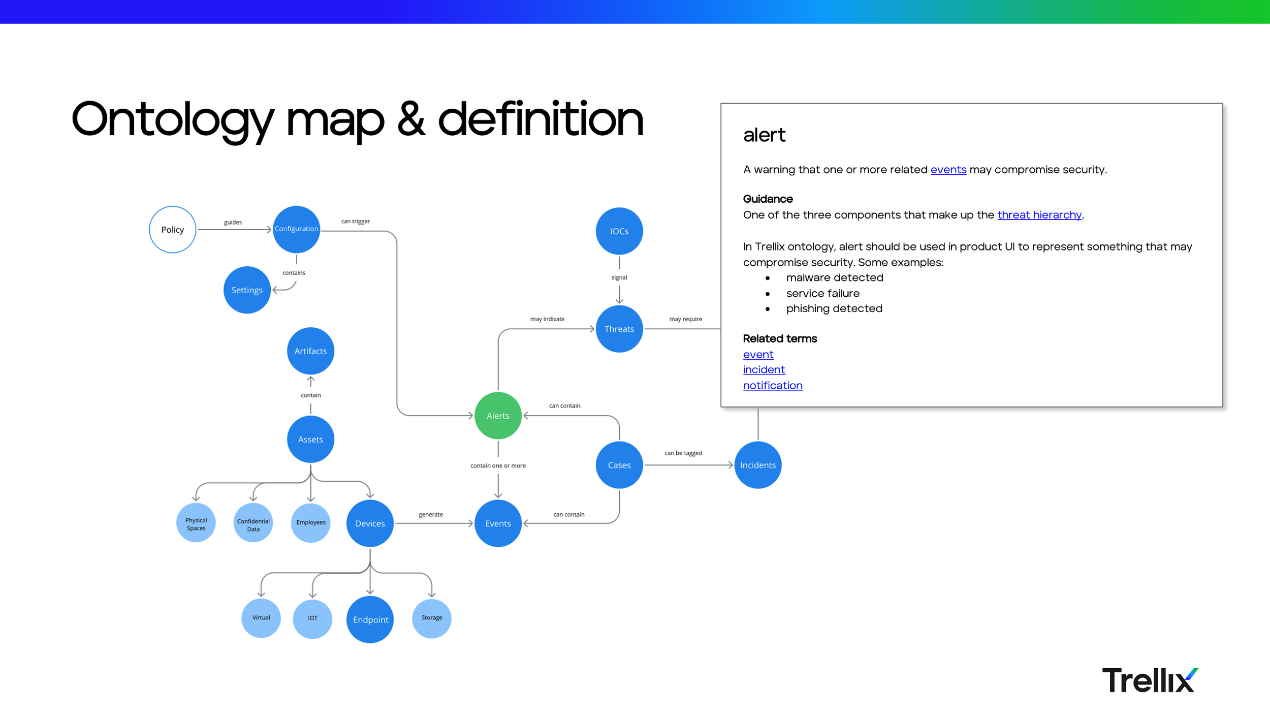Click the Endpoint device node

coord(370,619)
